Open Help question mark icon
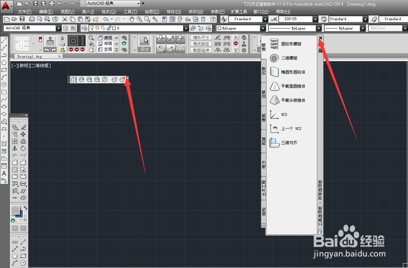 pos(213,19)
